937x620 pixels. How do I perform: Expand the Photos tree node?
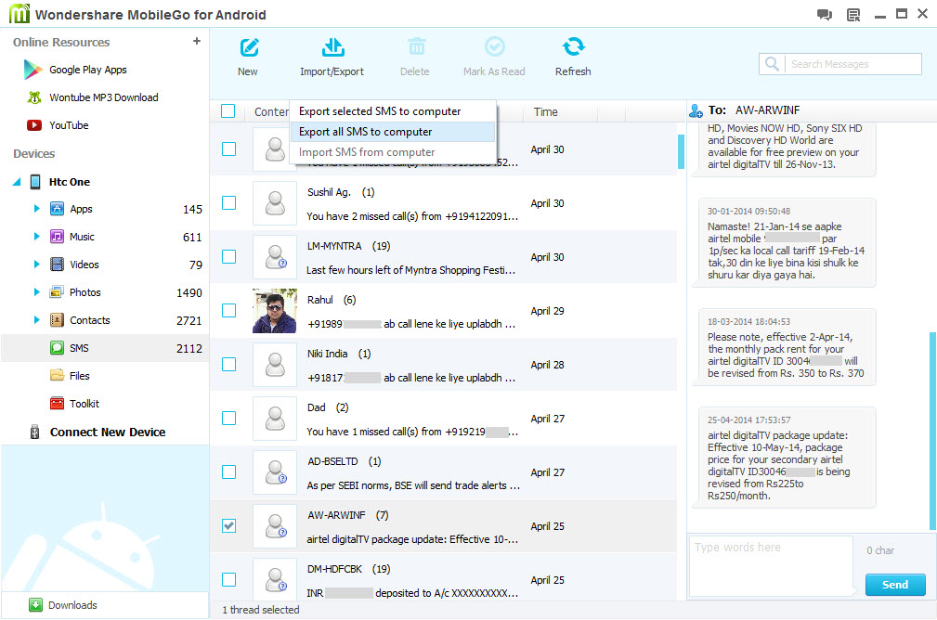36,292
